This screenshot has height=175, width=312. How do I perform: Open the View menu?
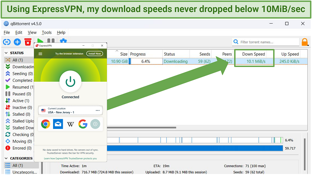pyautogui.click(x=32, y=33)
